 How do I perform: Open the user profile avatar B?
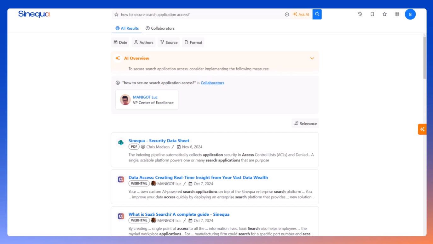pyautogui.click(x=410, y=14)
